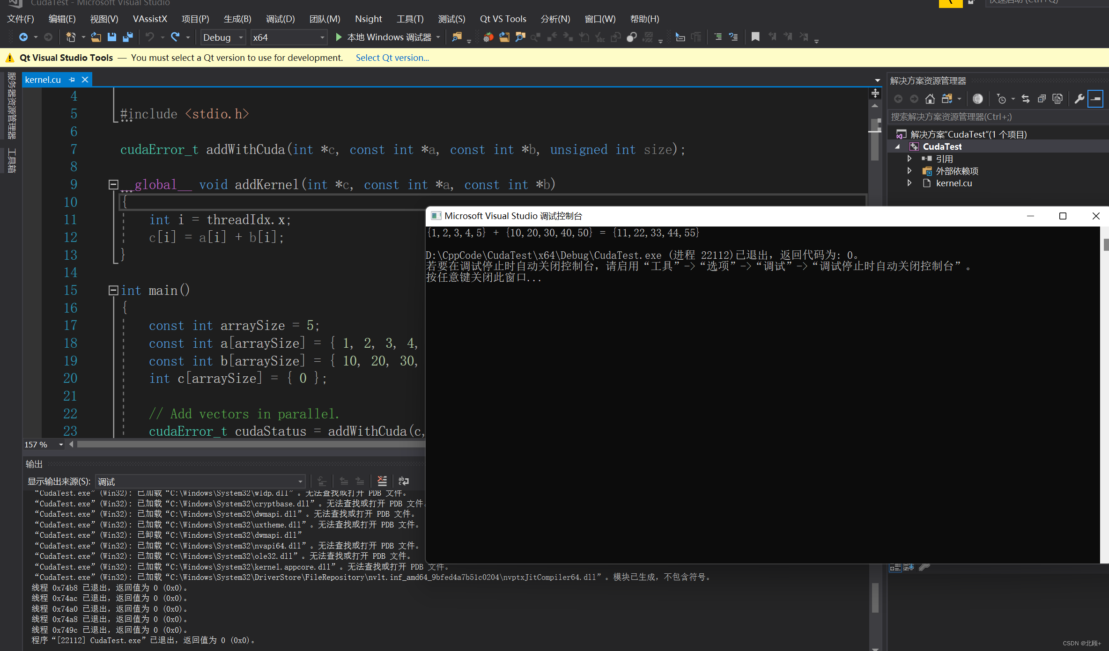
Task: Toggle a bookmark in the text editor toolbar
Action: [755, 37]
